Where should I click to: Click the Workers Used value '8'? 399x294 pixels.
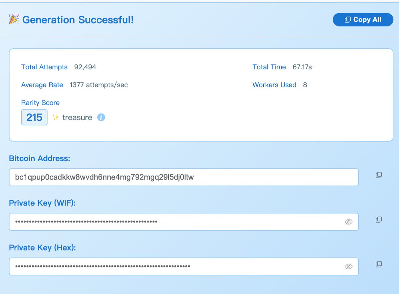tap(305, 85)
